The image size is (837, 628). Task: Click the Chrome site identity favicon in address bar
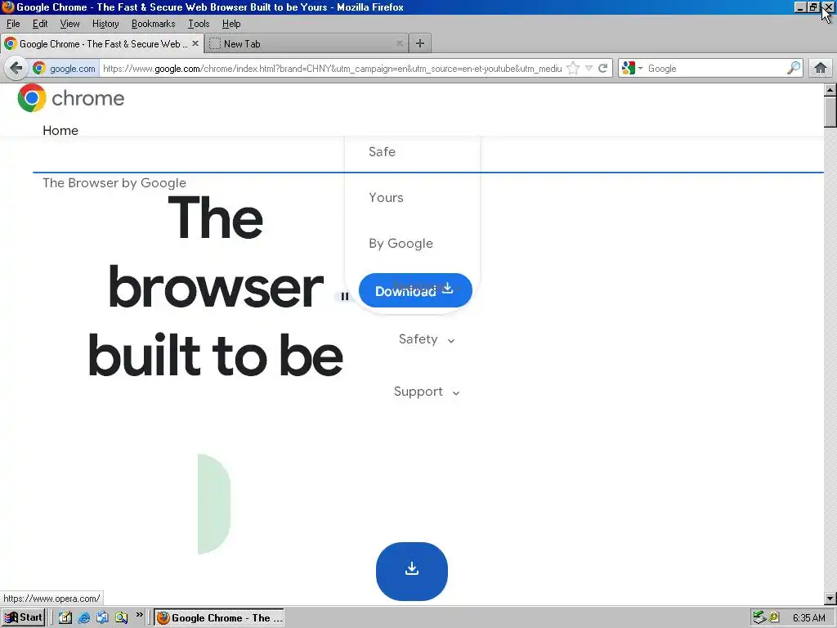(39, 69)
